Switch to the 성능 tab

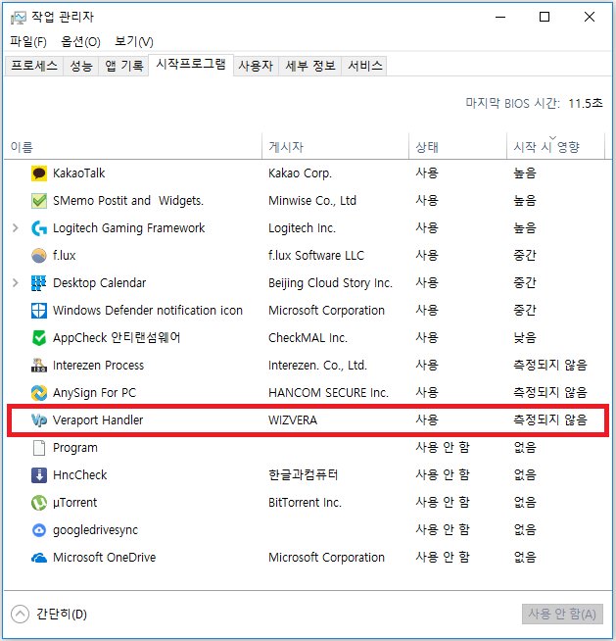coord(81,66)
